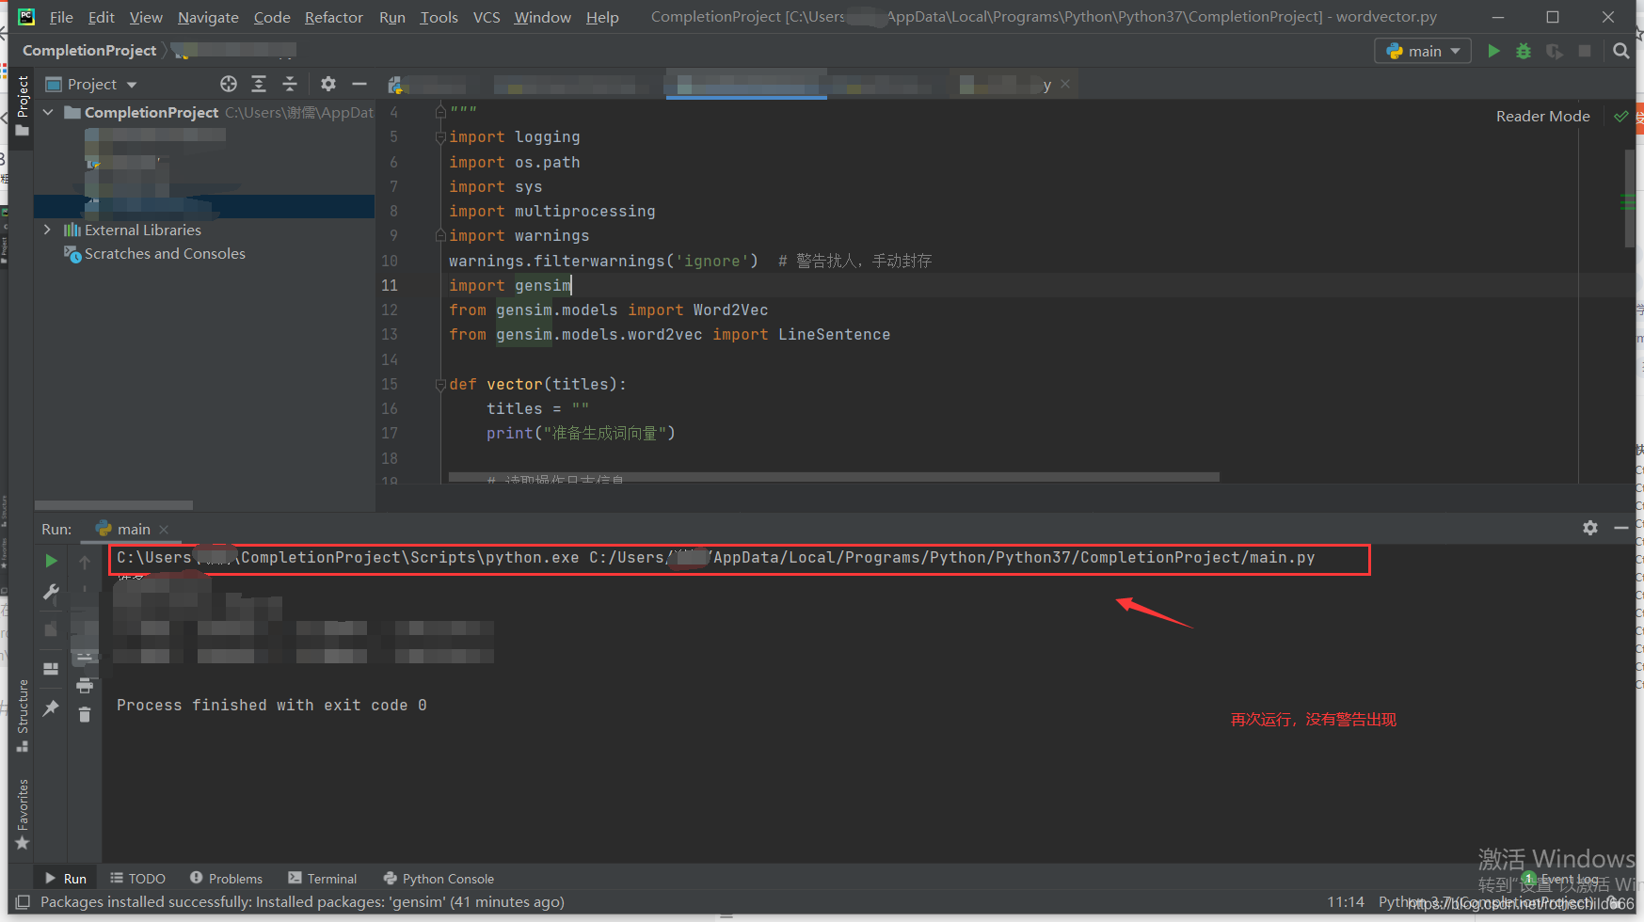Open run configuration settings wrench icon
Viewport: 1644px width, 922px height.
click(x=51, y=594)
